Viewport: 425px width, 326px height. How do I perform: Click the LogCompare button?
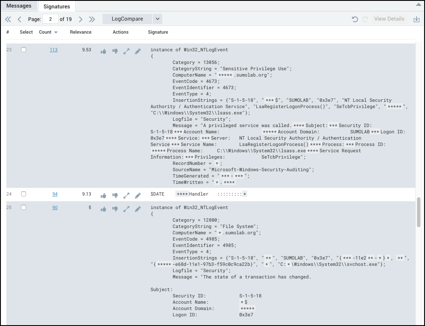127,19
